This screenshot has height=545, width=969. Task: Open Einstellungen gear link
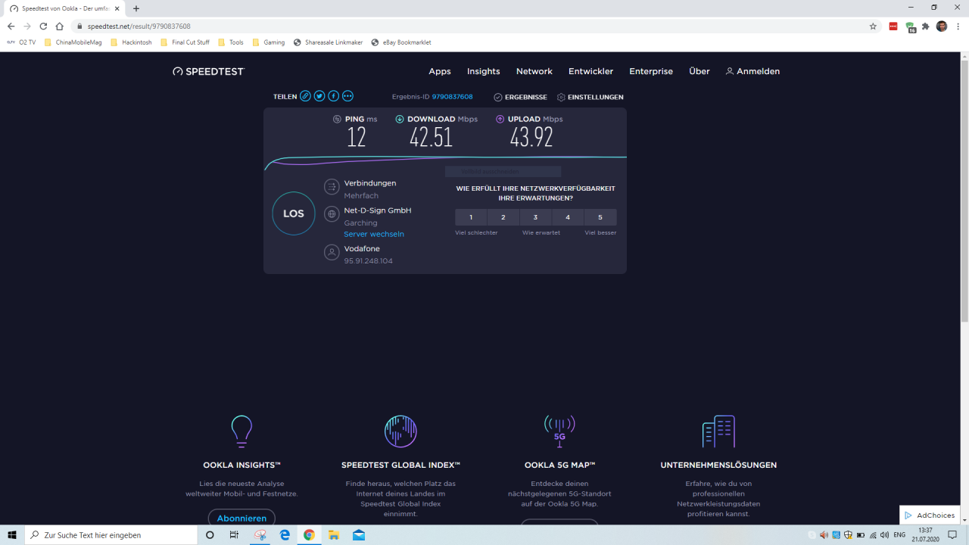point(590,97)
